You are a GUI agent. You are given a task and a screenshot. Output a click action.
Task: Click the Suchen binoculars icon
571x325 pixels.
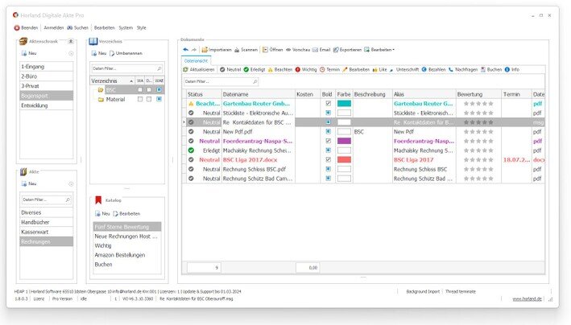click(69, 27)
